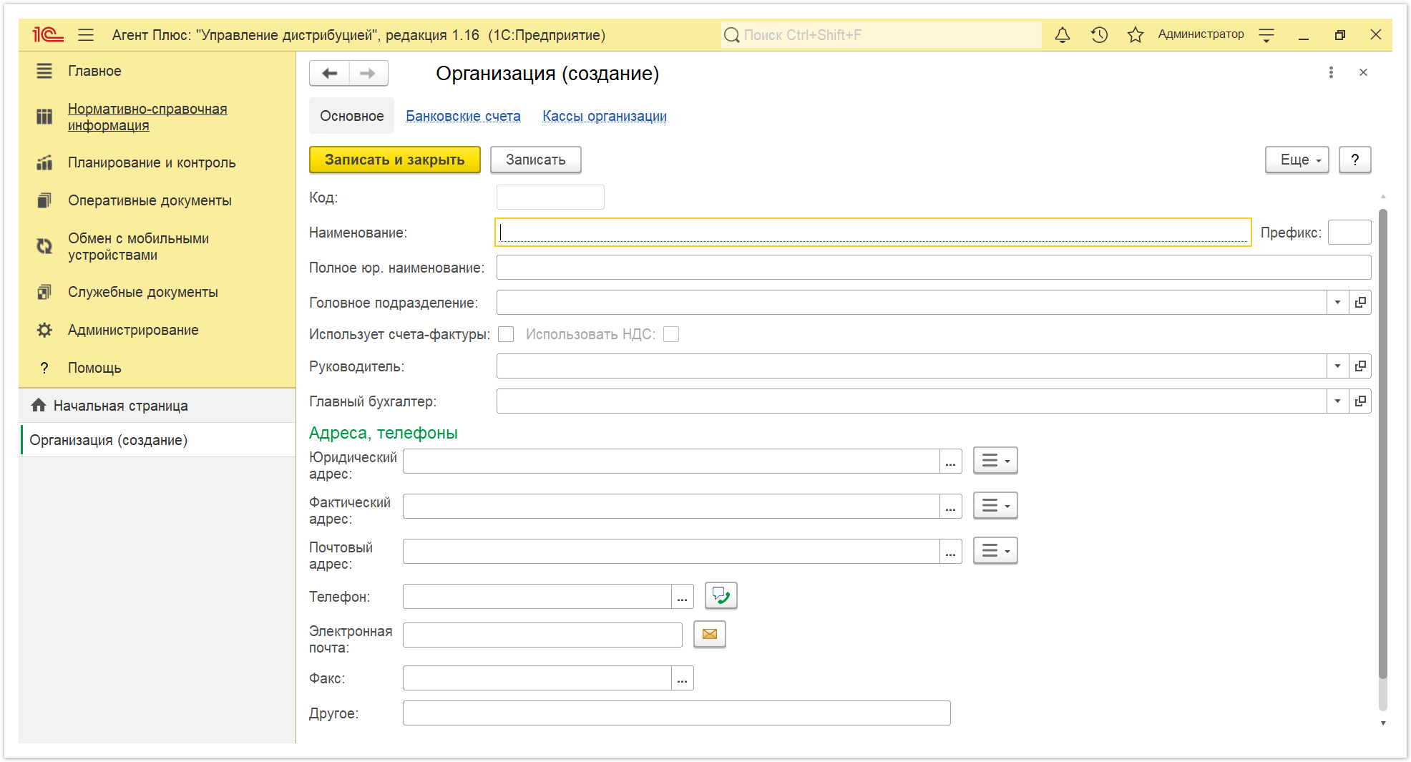The image size is (1411, 762).
Task: Click the Администратор user name
Action: tap(1201, 34)
